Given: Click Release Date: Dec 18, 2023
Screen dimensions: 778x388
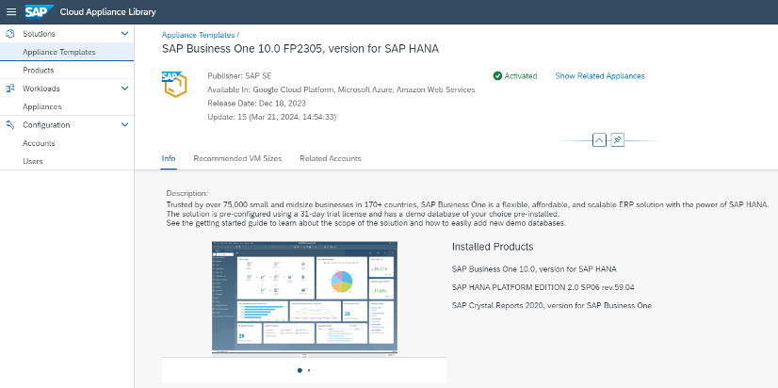Looking at the screenshot, I should 256,104.
